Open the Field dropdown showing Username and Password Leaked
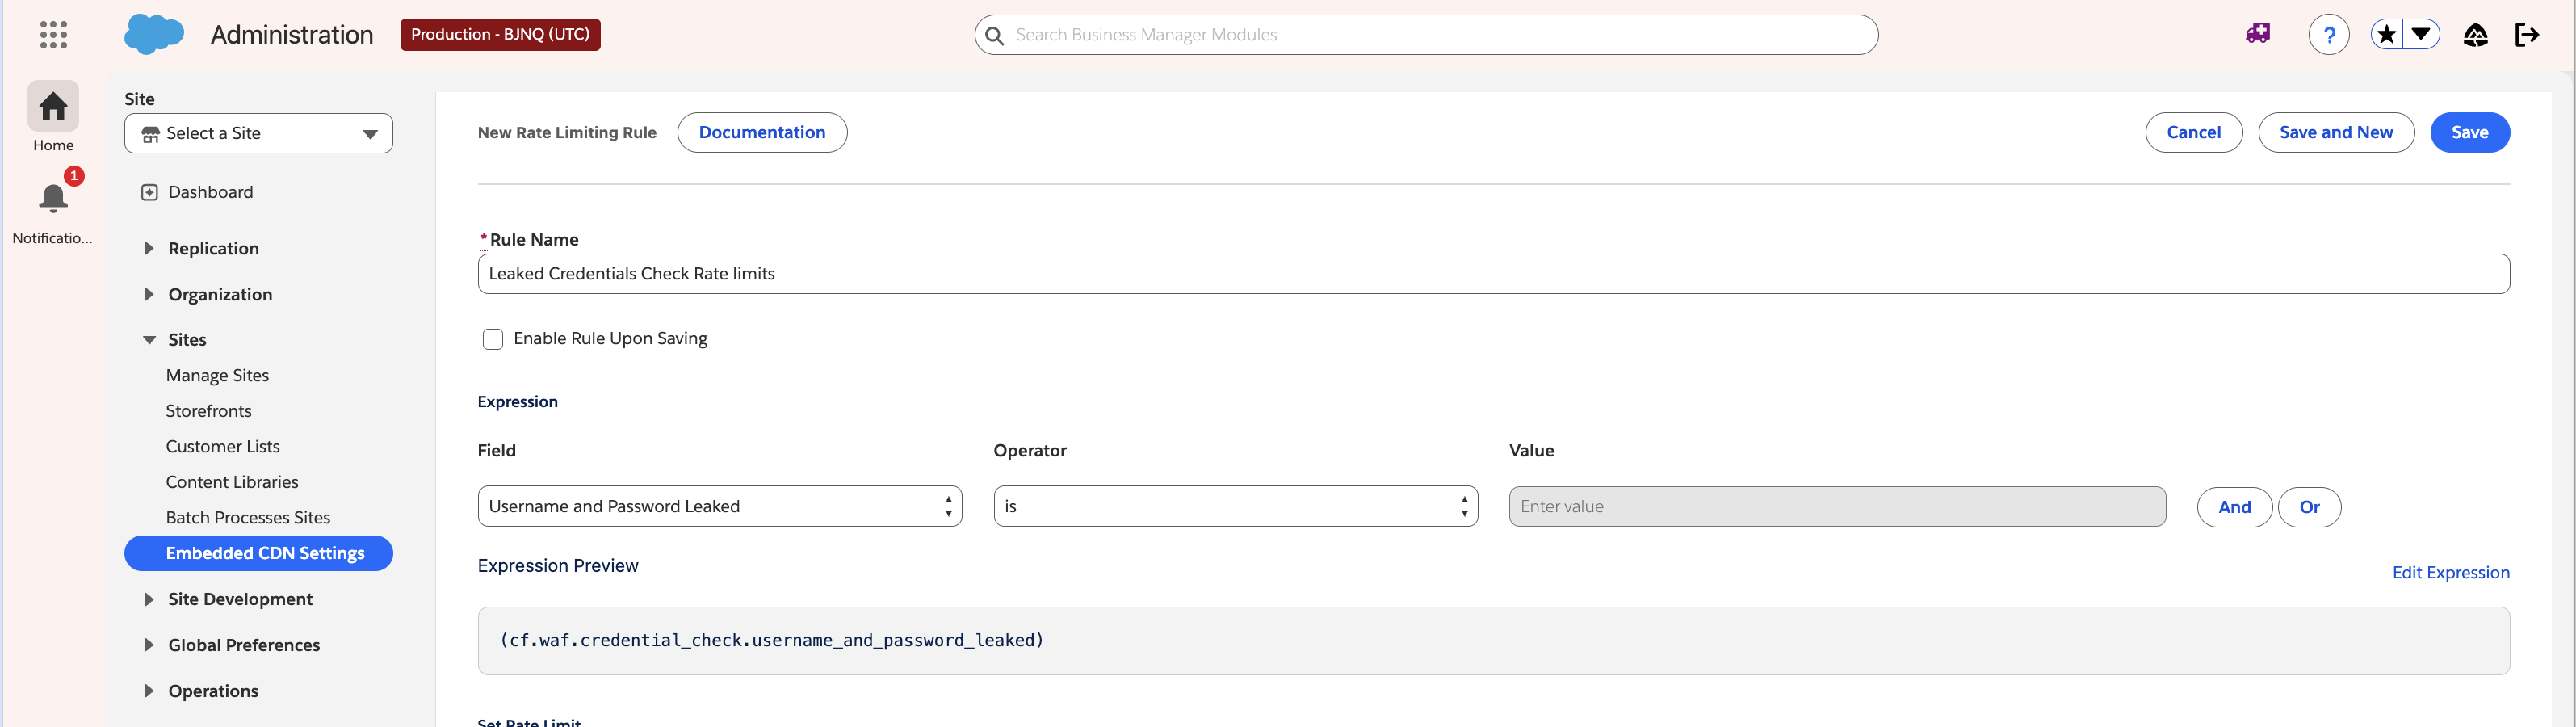This screenshot has width=2576, height=727. click(x=720, y=506)
